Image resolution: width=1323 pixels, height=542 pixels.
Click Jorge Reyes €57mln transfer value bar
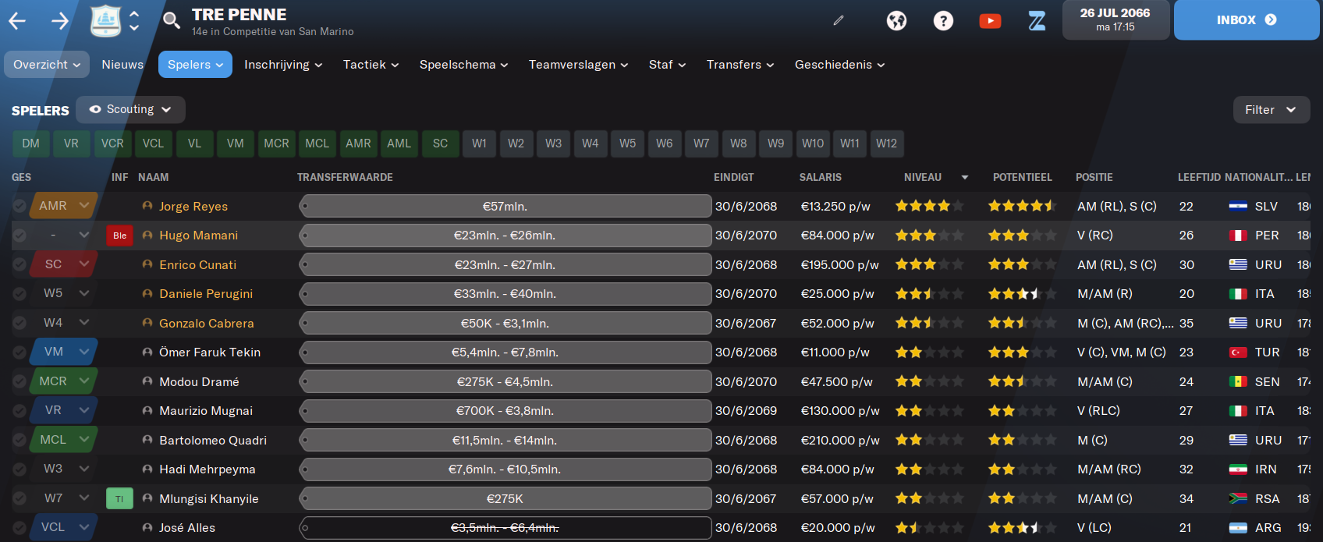(x=505, y=207)
